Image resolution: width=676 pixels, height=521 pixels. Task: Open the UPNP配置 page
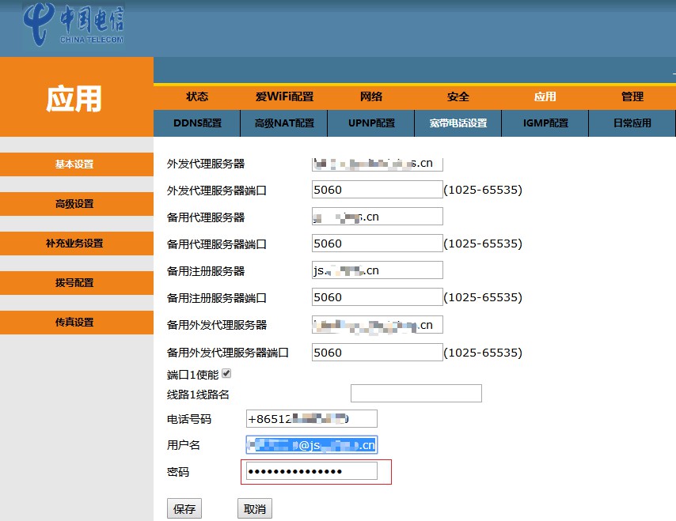tap(370, 123)
